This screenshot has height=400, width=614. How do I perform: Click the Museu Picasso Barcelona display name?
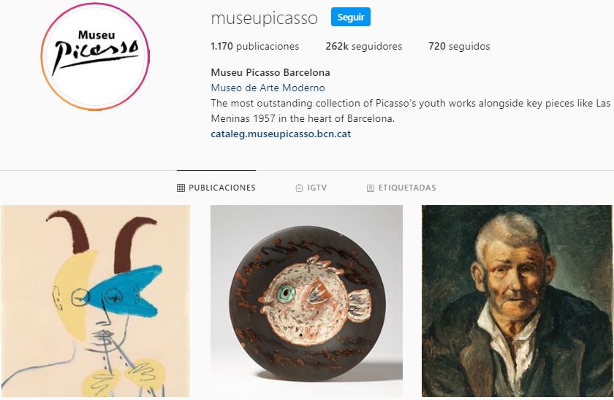270,72
